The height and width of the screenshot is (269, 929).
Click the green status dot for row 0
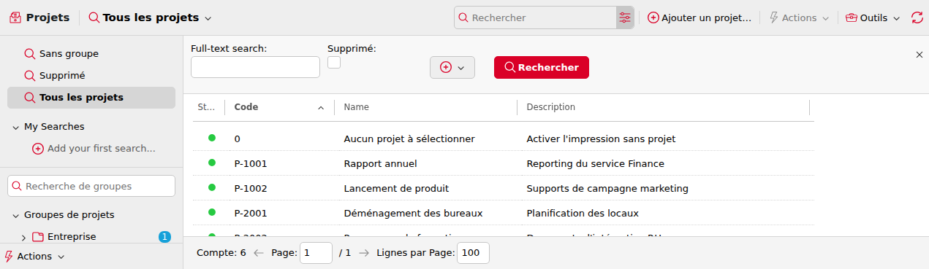click(212, 138)
